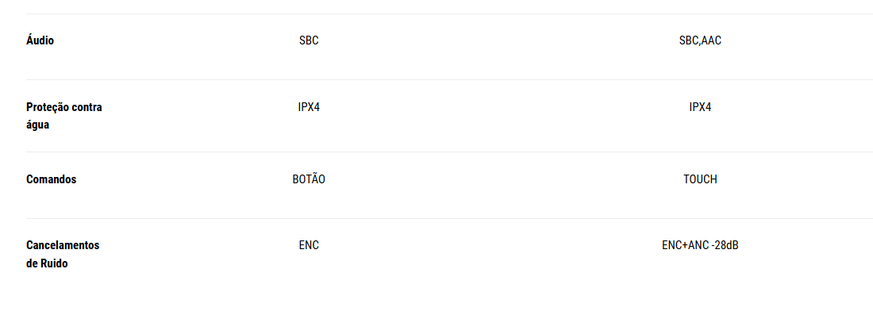
Task: Click the word "água" in the label
Action: 38,125
